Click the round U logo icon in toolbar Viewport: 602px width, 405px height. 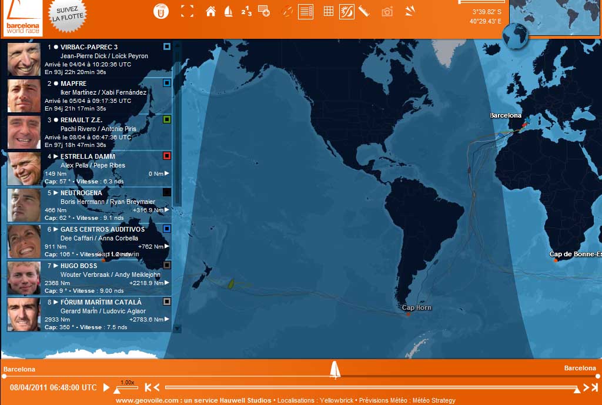coord(161,11)
